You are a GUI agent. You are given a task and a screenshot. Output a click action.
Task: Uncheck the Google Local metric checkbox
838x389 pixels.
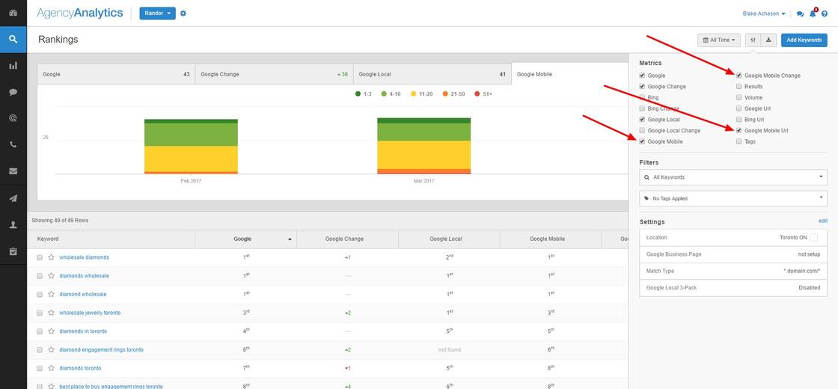tap(642, 120)
